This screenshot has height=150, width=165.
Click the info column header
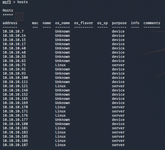click(135, 23)
